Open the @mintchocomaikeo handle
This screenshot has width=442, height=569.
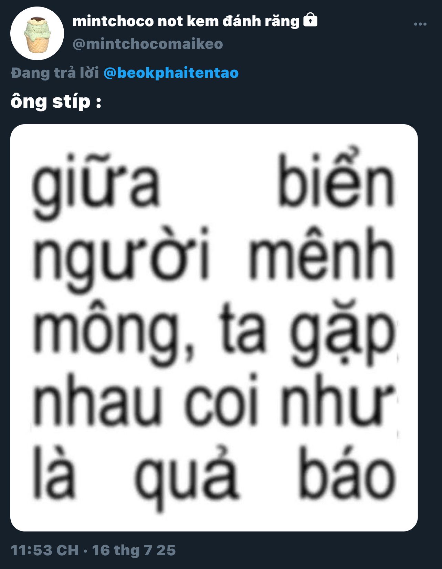tap(148, 44)
